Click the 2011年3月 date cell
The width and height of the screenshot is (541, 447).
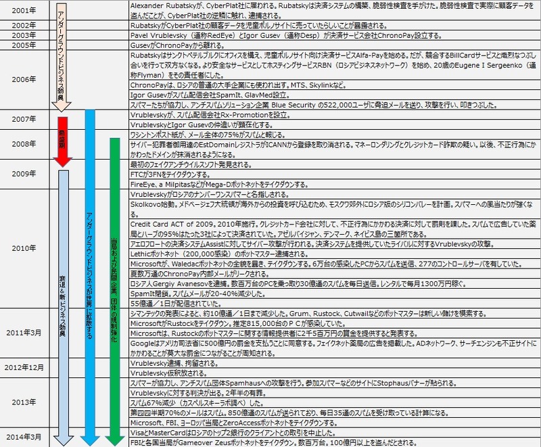23,333
